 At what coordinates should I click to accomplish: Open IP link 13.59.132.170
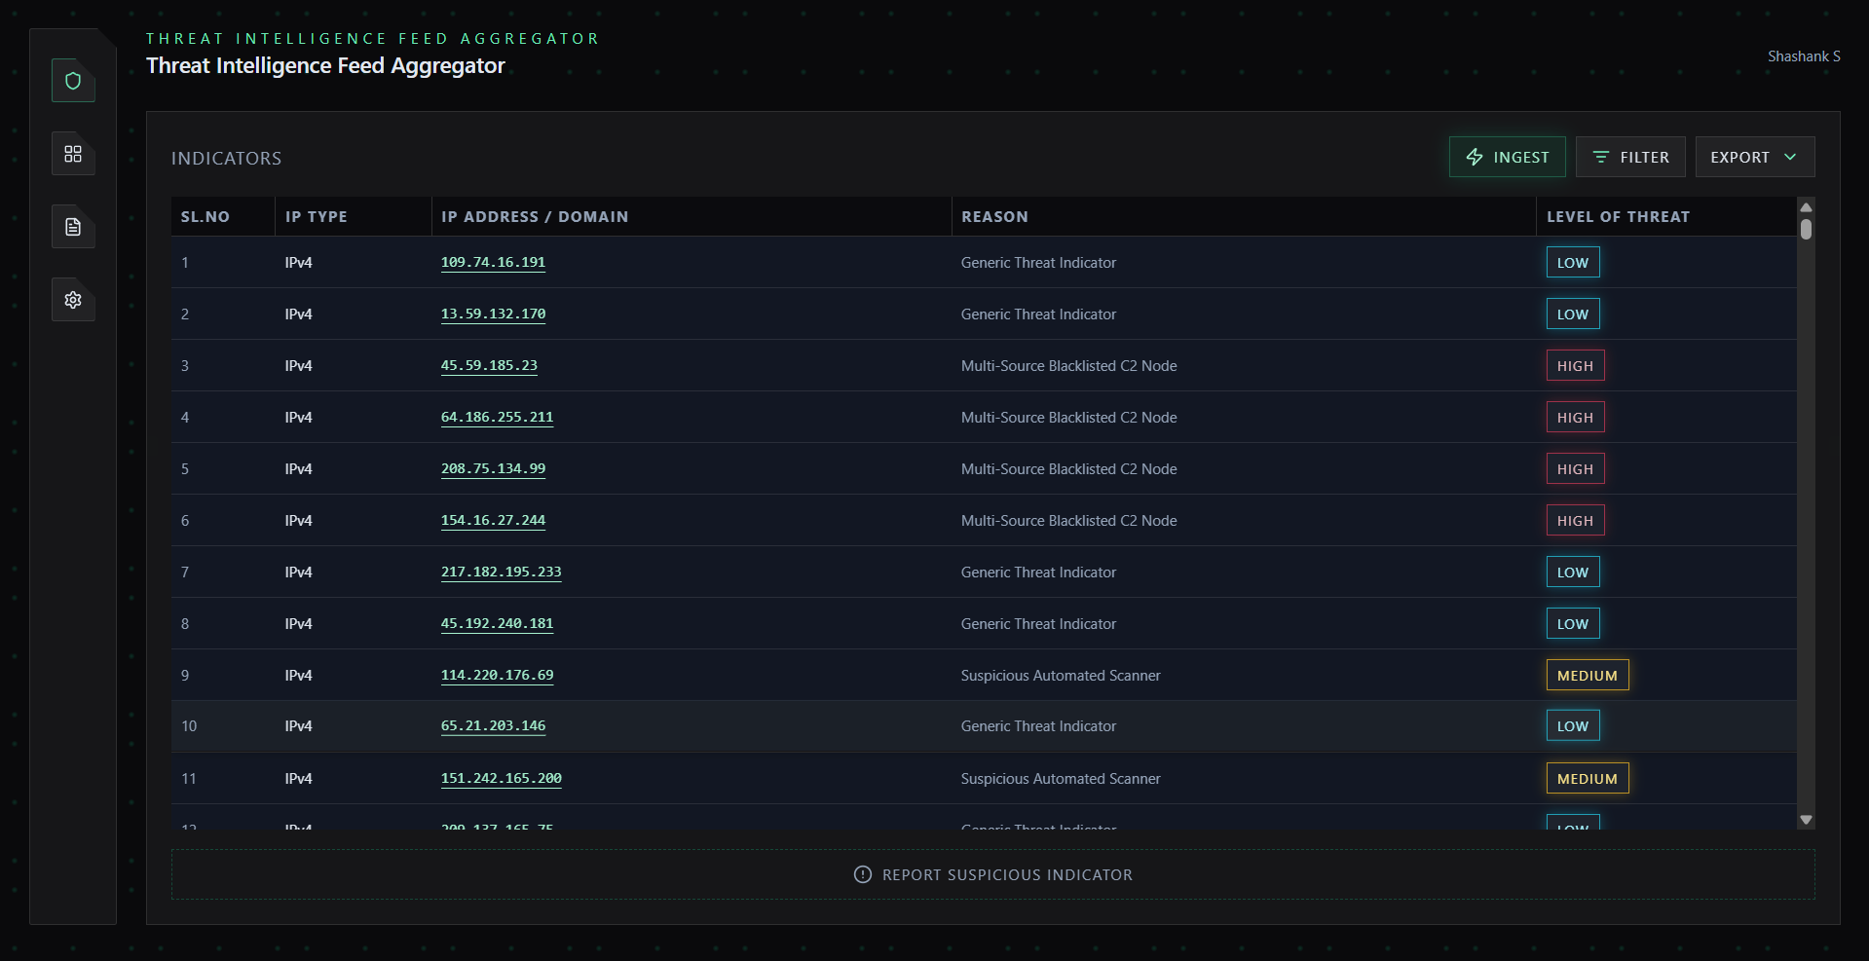click(493, 314)
